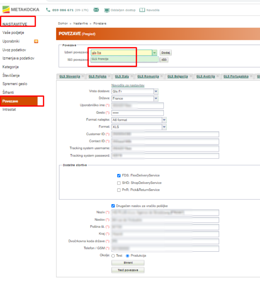Focus the Telefon / GSM field

coord(165,248)
